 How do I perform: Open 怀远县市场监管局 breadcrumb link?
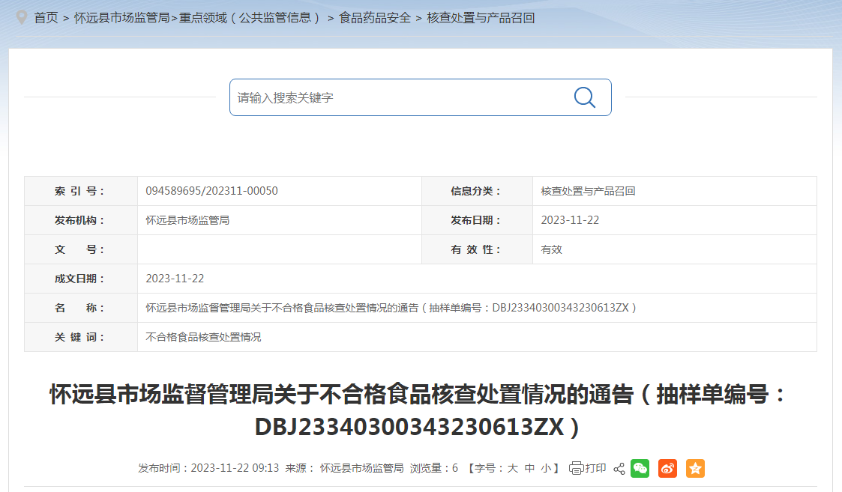point(122,18)
